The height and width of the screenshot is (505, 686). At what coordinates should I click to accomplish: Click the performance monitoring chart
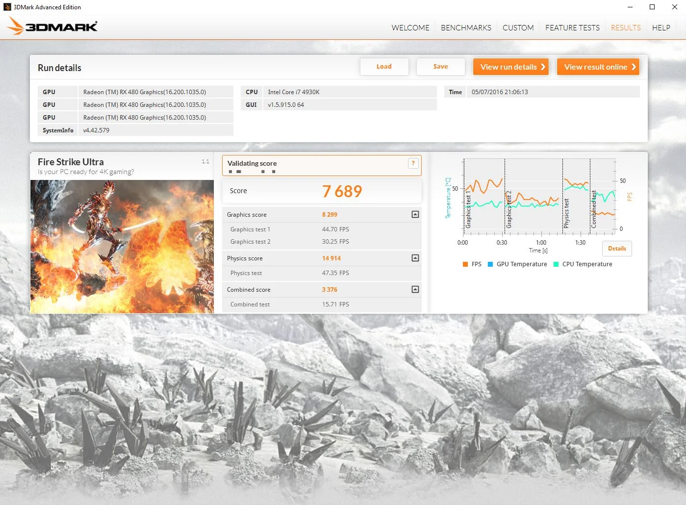click(538, 196)
